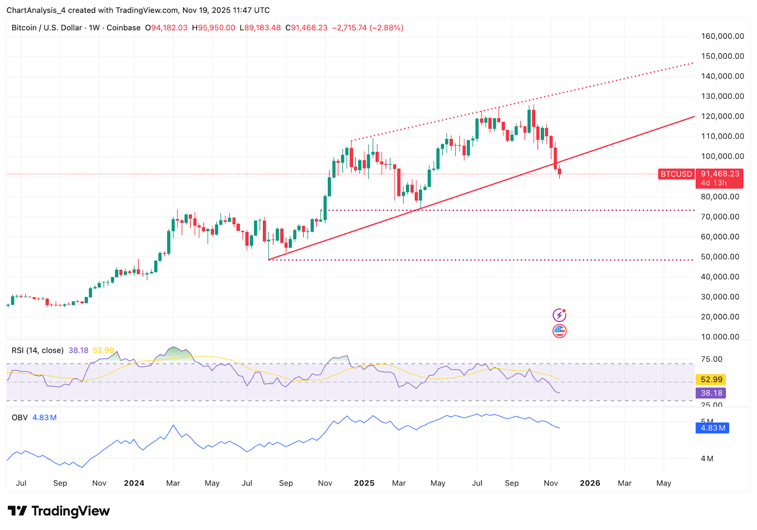Screen dimensions: 757x530
Task: Select the OBV indicator title
Action: [19, 417]
